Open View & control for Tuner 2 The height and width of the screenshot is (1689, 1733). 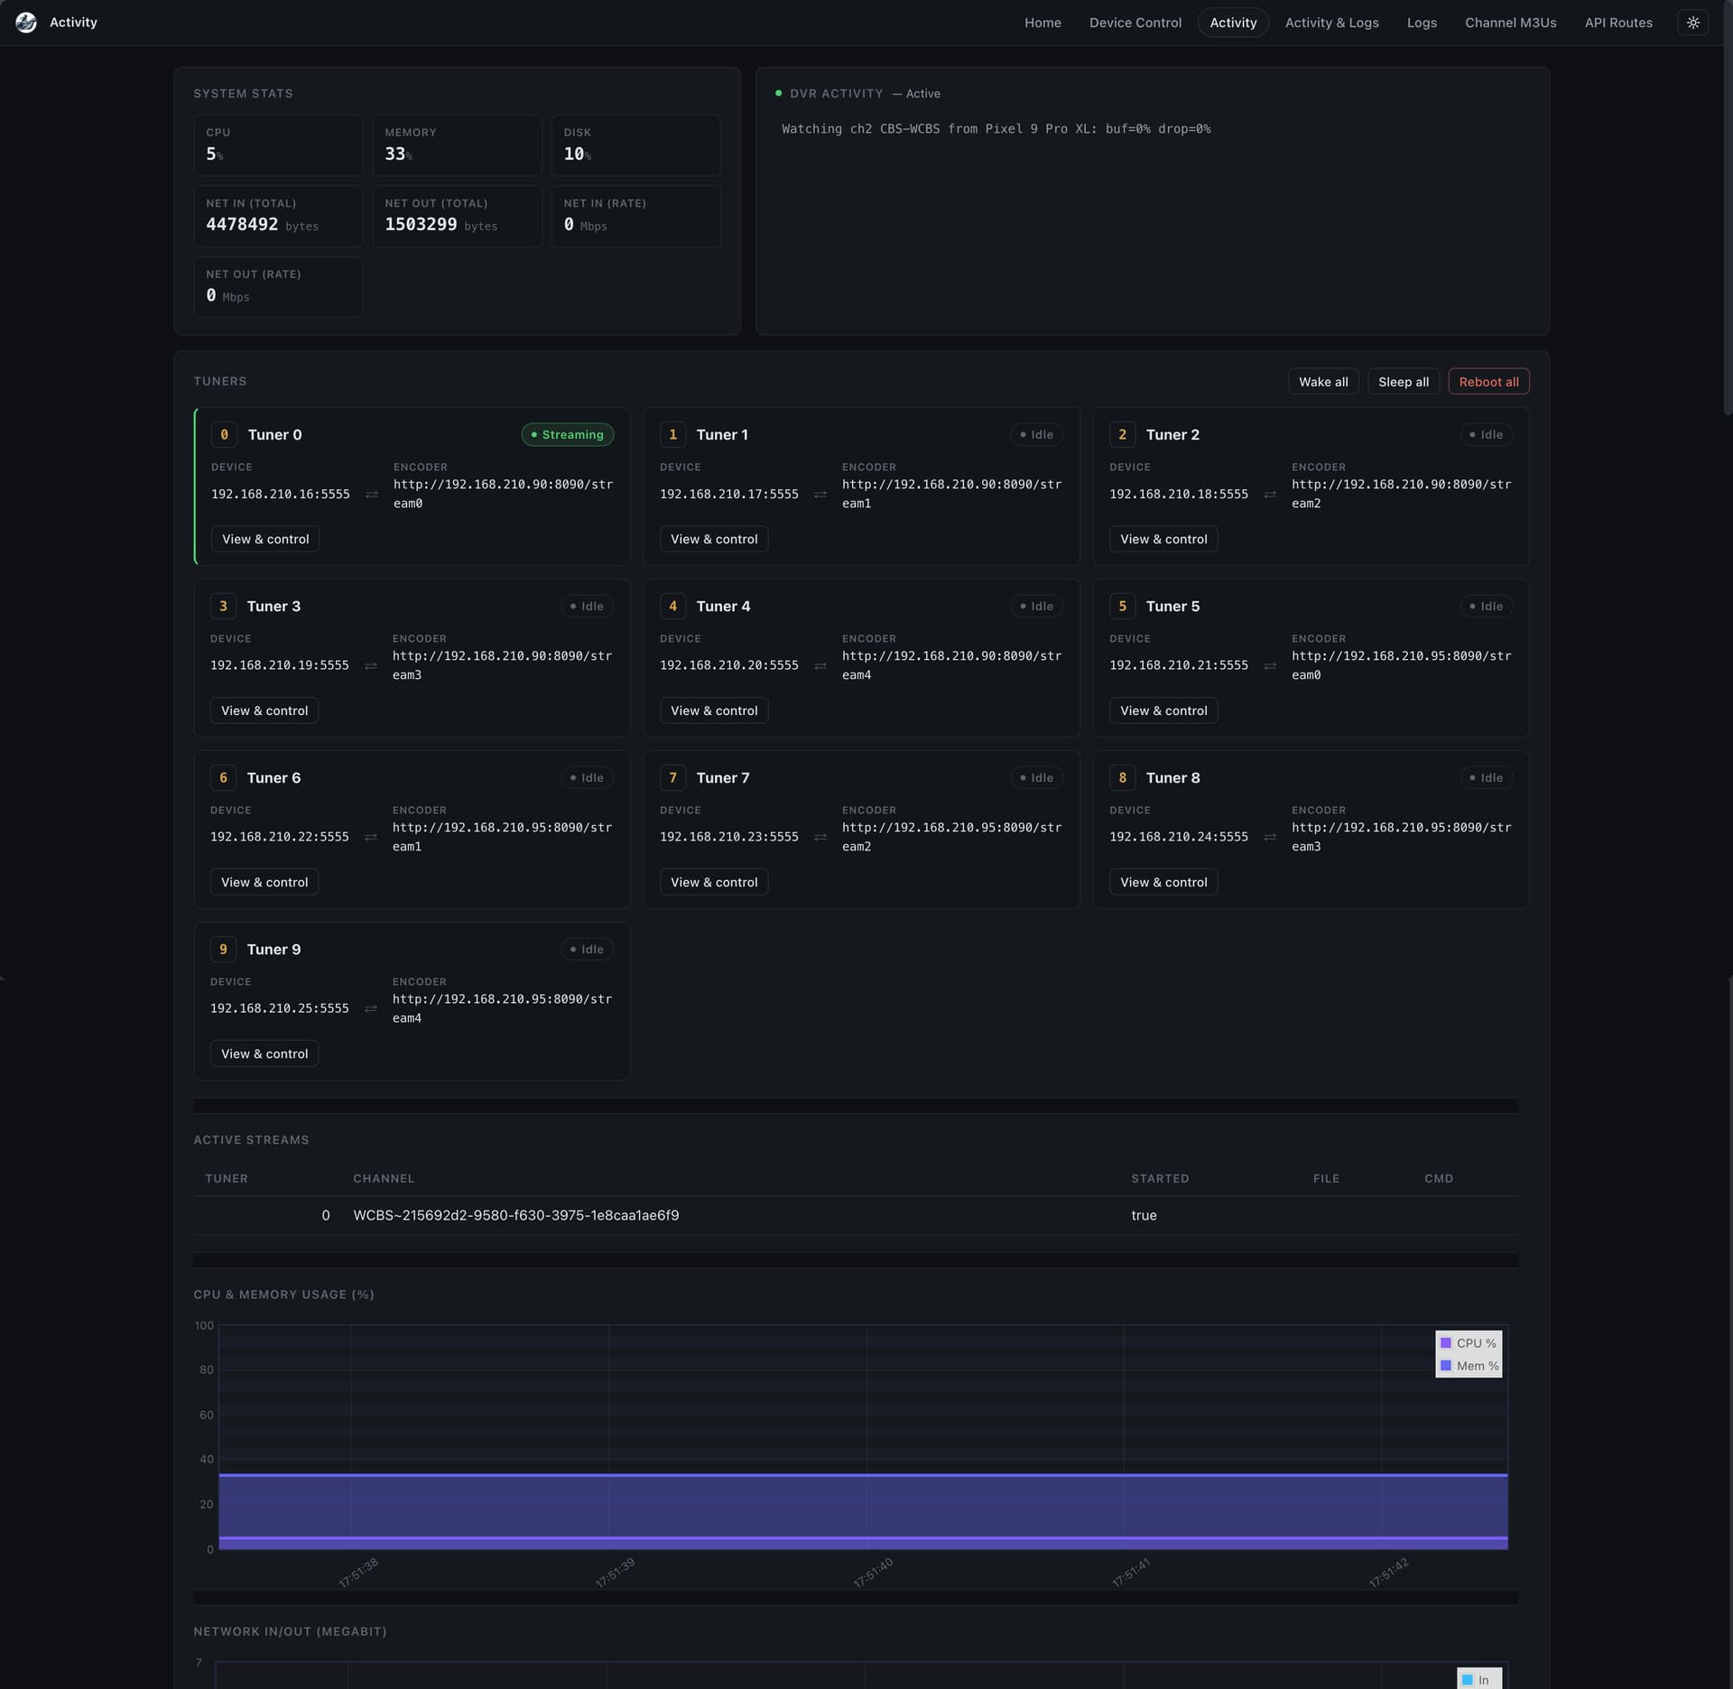(1163, 539)
